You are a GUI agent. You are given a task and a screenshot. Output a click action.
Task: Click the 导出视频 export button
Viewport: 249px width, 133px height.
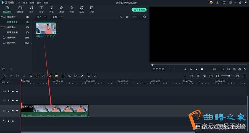(x=139, y=10)
